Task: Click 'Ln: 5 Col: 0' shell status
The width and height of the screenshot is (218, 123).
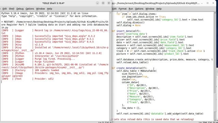Action: (x=105, y=122)
